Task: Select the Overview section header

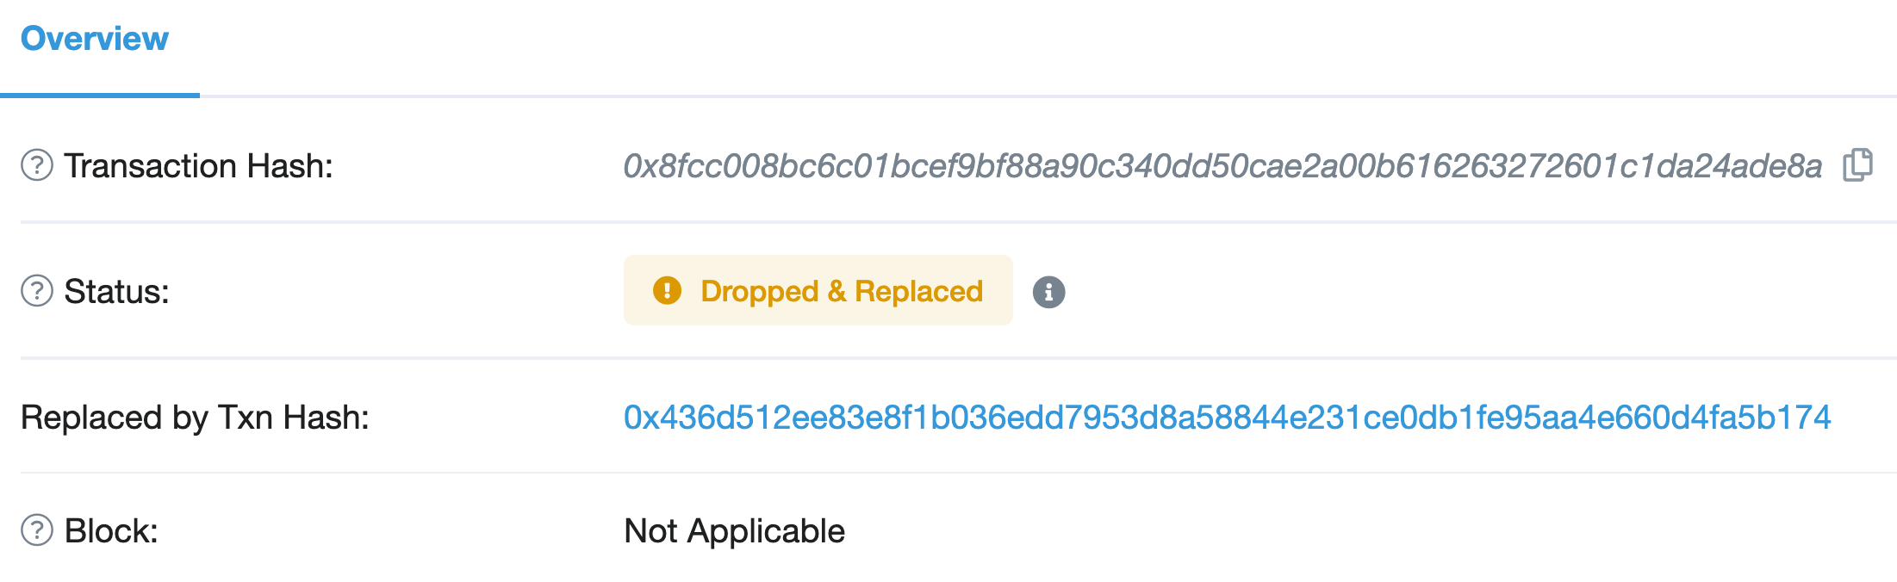Action: pos(96,38)
